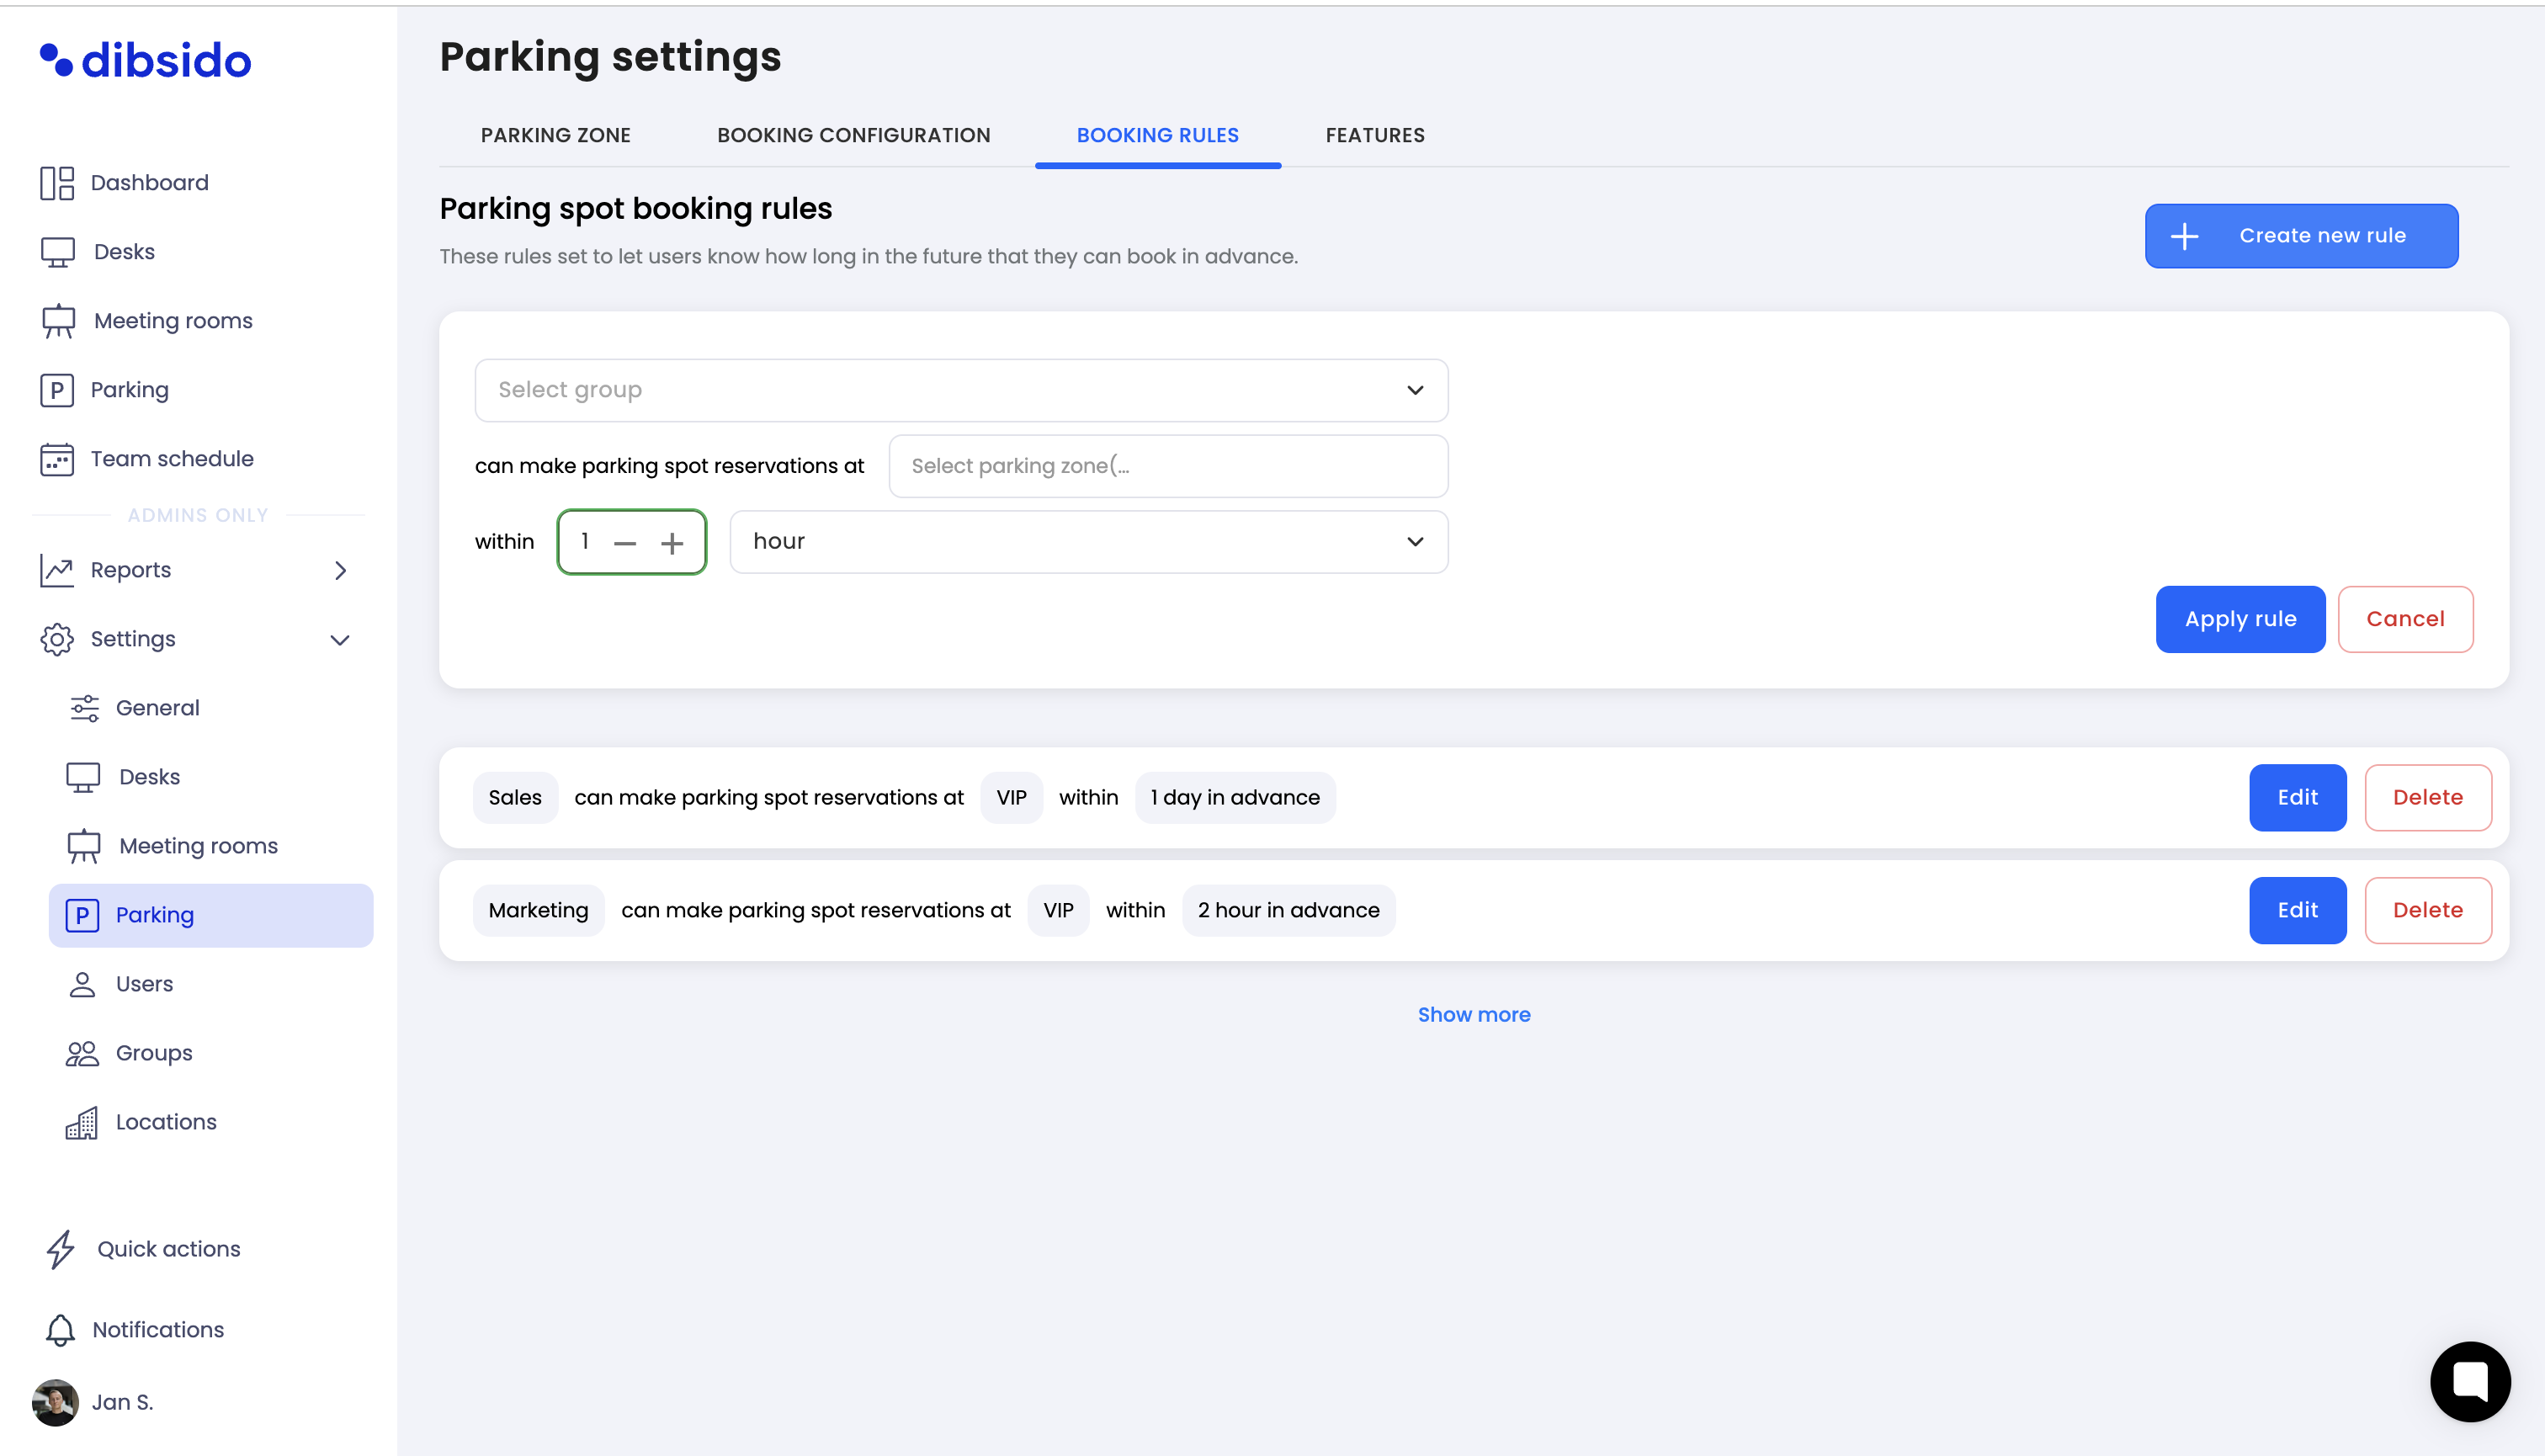This screenshot has height=1456, width=2545.
Task: Switch to the Booking Configuration tab
Action: [x=853, y=135]
